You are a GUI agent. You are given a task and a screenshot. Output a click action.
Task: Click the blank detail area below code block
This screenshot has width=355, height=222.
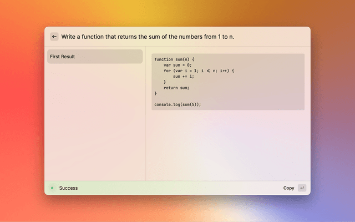coord(227,144)
